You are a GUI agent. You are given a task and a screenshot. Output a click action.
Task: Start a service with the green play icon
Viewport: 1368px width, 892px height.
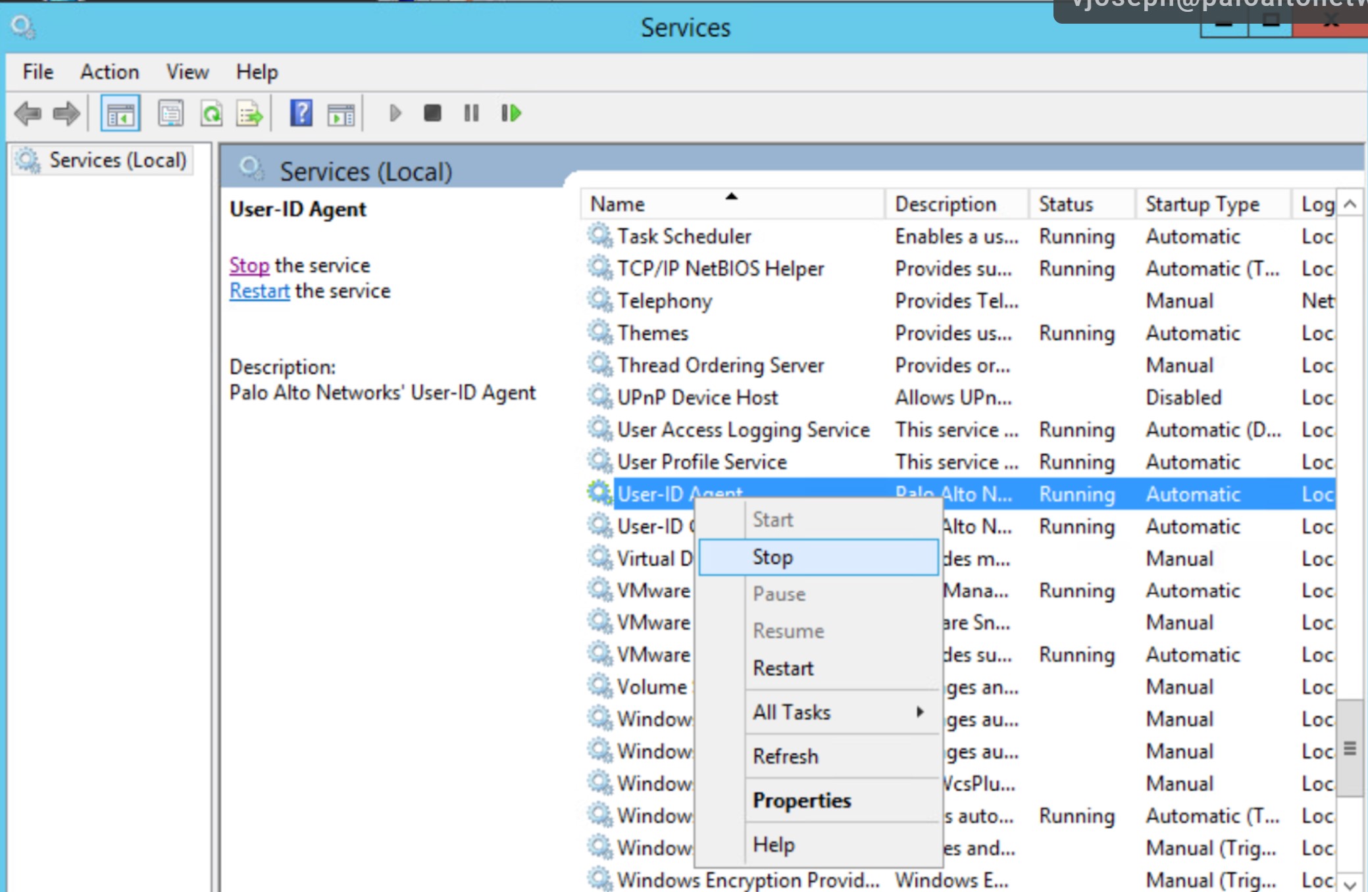395,113
